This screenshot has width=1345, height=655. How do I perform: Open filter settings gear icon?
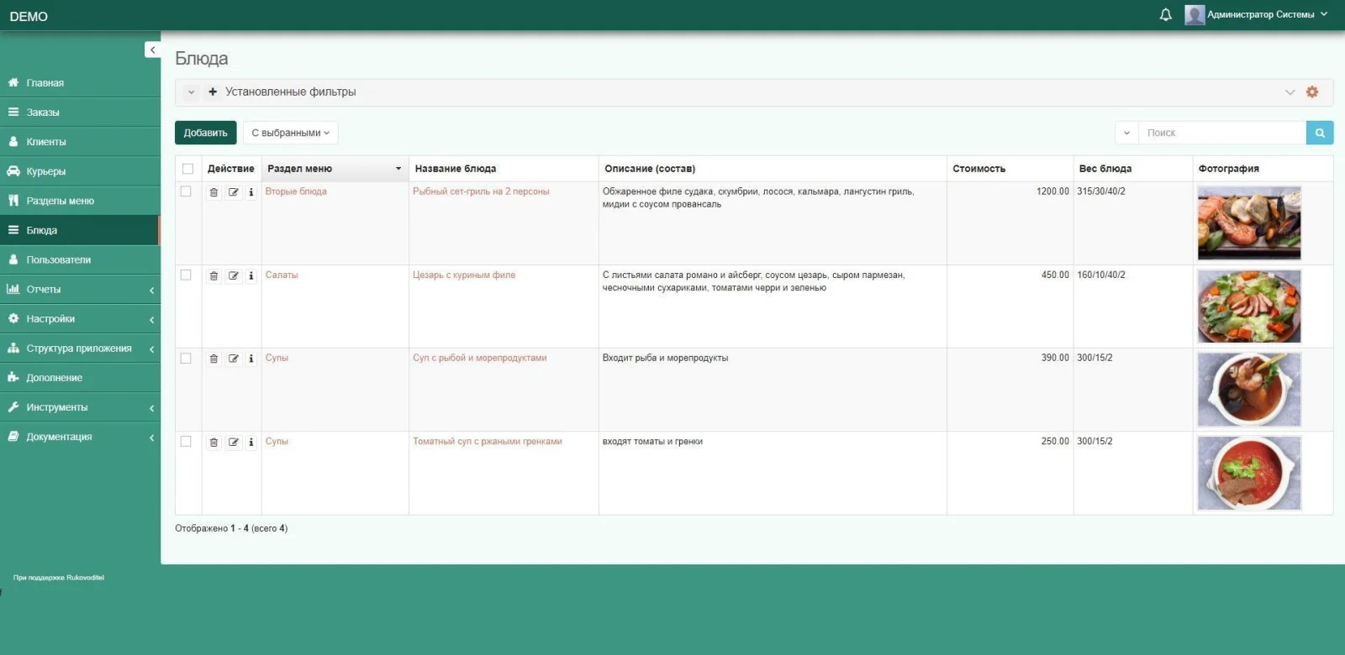[x=1311, y=92]
